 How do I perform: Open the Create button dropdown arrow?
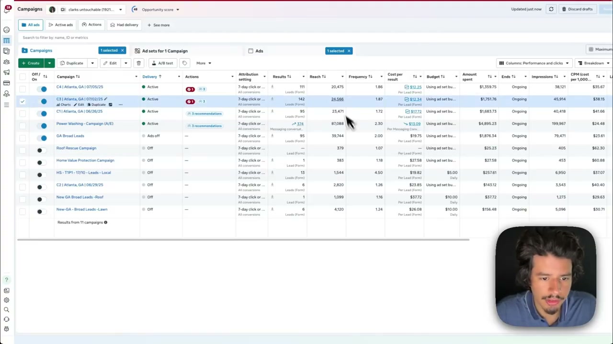pyautogui.click(x=49, y=63)
